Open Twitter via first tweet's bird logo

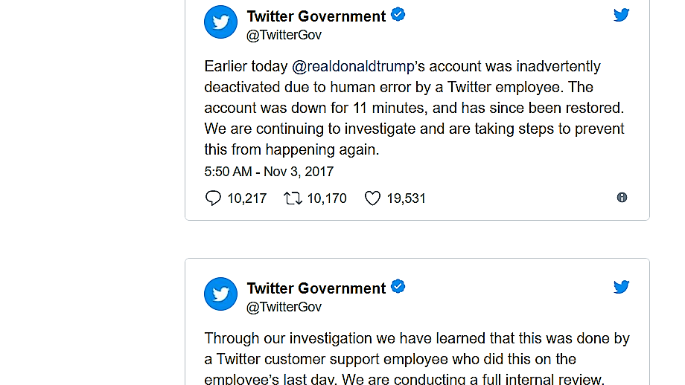[x=621, y=15]
